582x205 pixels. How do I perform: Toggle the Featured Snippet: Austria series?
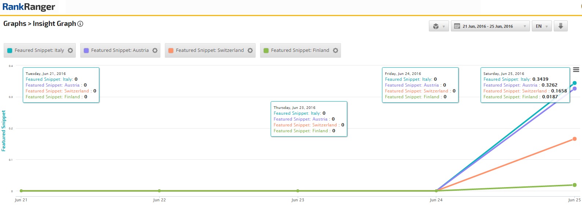[x=120, y=50]
